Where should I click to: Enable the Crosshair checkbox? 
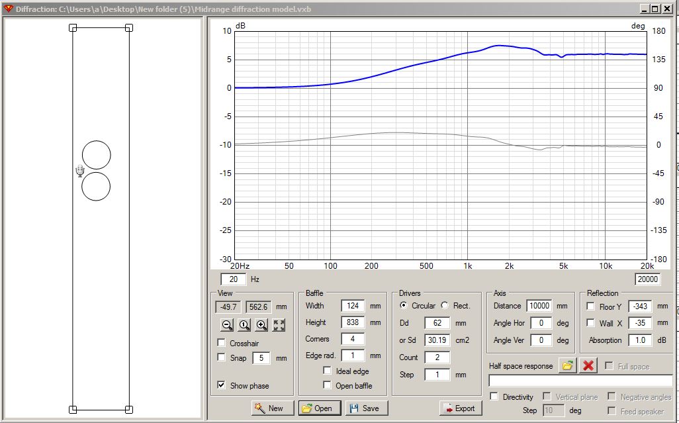tap(222, 344)
